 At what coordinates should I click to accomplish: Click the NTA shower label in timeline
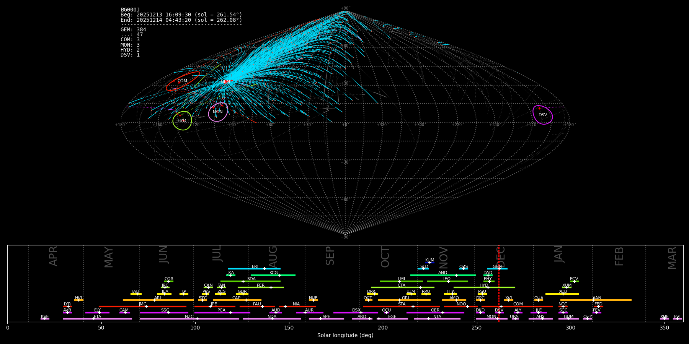[x=437, y=317]
